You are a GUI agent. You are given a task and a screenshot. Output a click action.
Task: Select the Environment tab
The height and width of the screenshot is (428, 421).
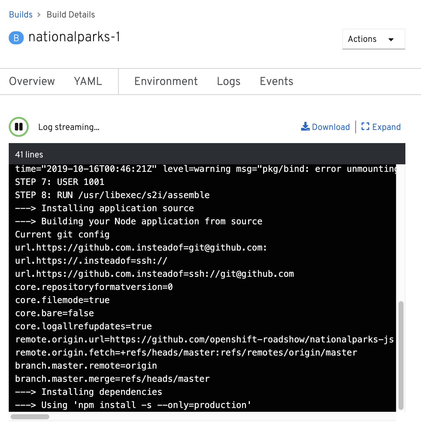click(166, 81)
